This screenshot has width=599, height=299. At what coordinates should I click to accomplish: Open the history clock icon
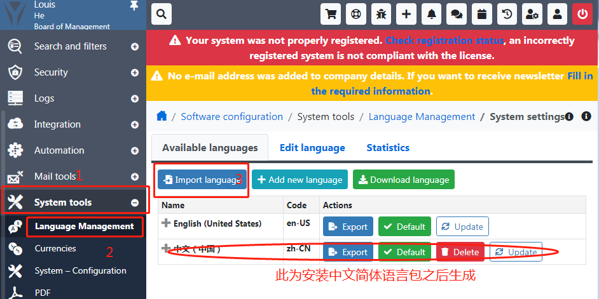(x=507, y=15)
